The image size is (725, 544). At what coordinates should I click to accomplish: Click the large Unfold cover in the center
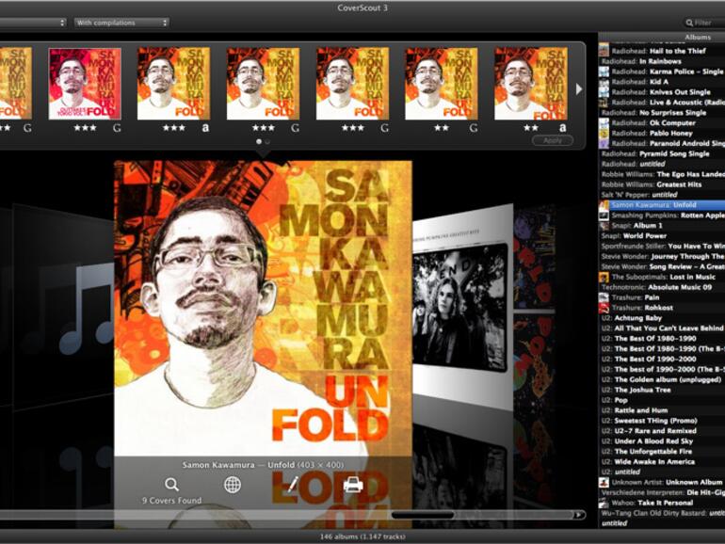pyautogui.click(x=263, y=308)
